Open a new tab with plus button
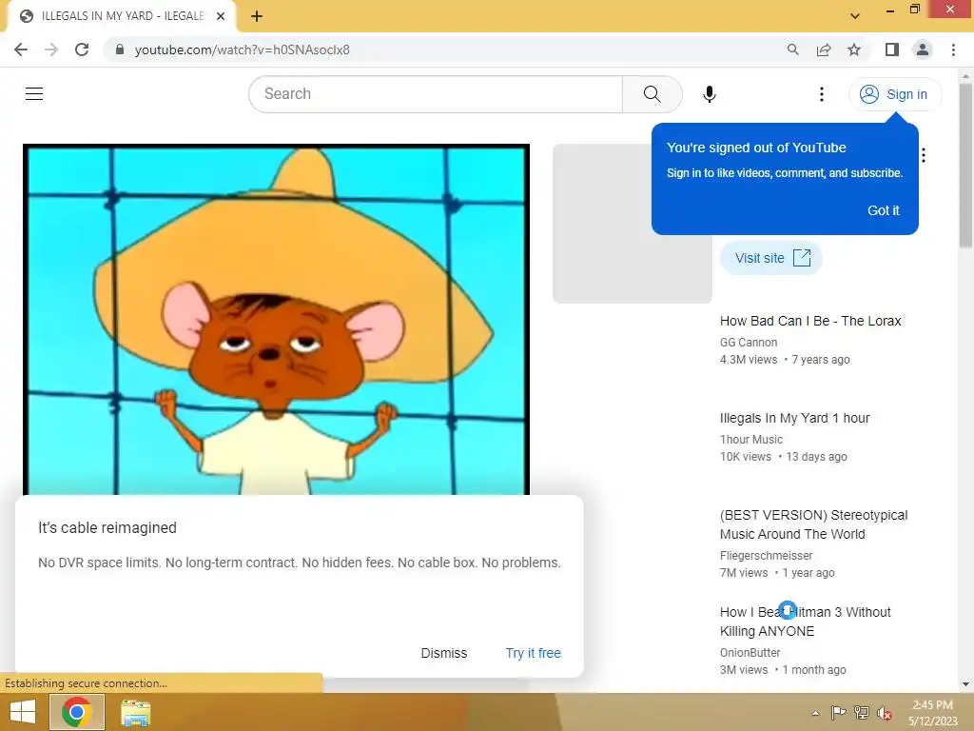Screen dimensions: 974x731 pyautogui.click(x=257, y=16)
